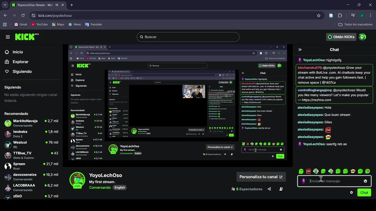The image size is (376, 211).
Task: Click Personaliza tu canal button below the video
Action: click(x=261, y=177)
